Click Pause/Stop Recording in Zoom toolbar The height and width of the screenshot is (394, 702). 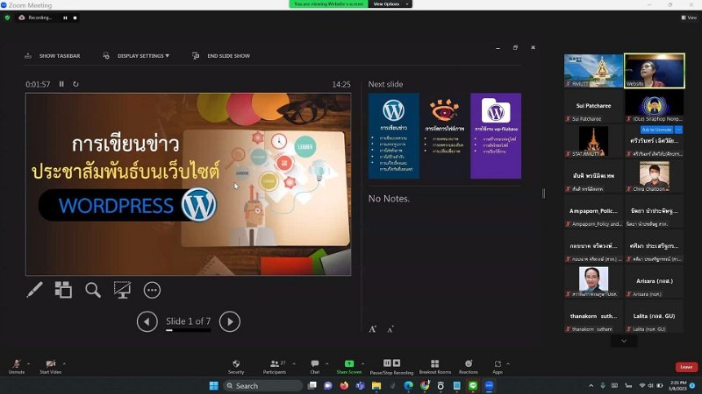[x=391, y=367]
